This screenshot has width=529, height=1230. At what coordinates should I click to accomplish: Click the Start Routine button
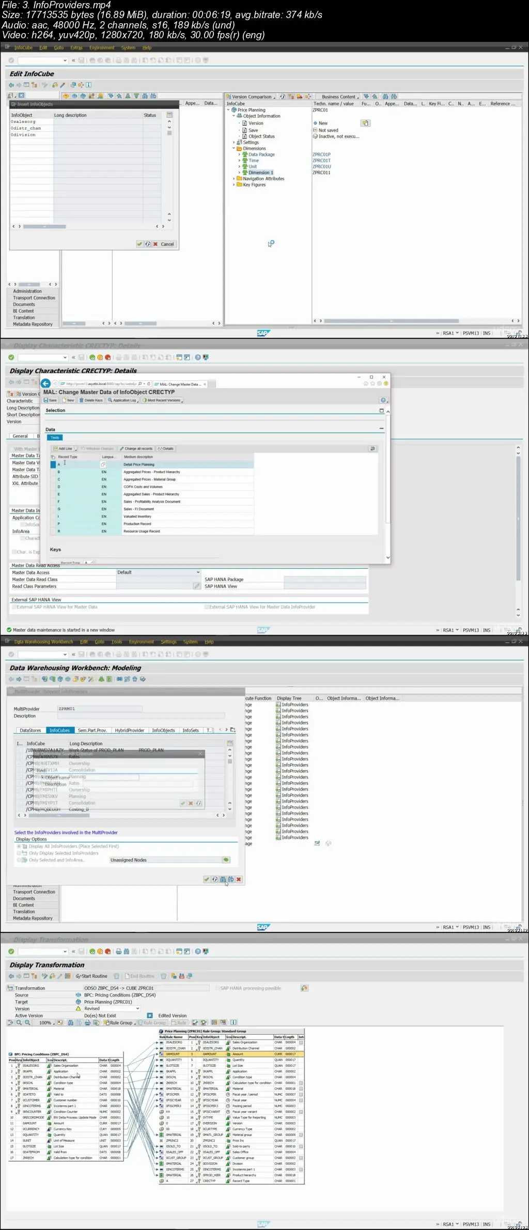pos(91,976)
